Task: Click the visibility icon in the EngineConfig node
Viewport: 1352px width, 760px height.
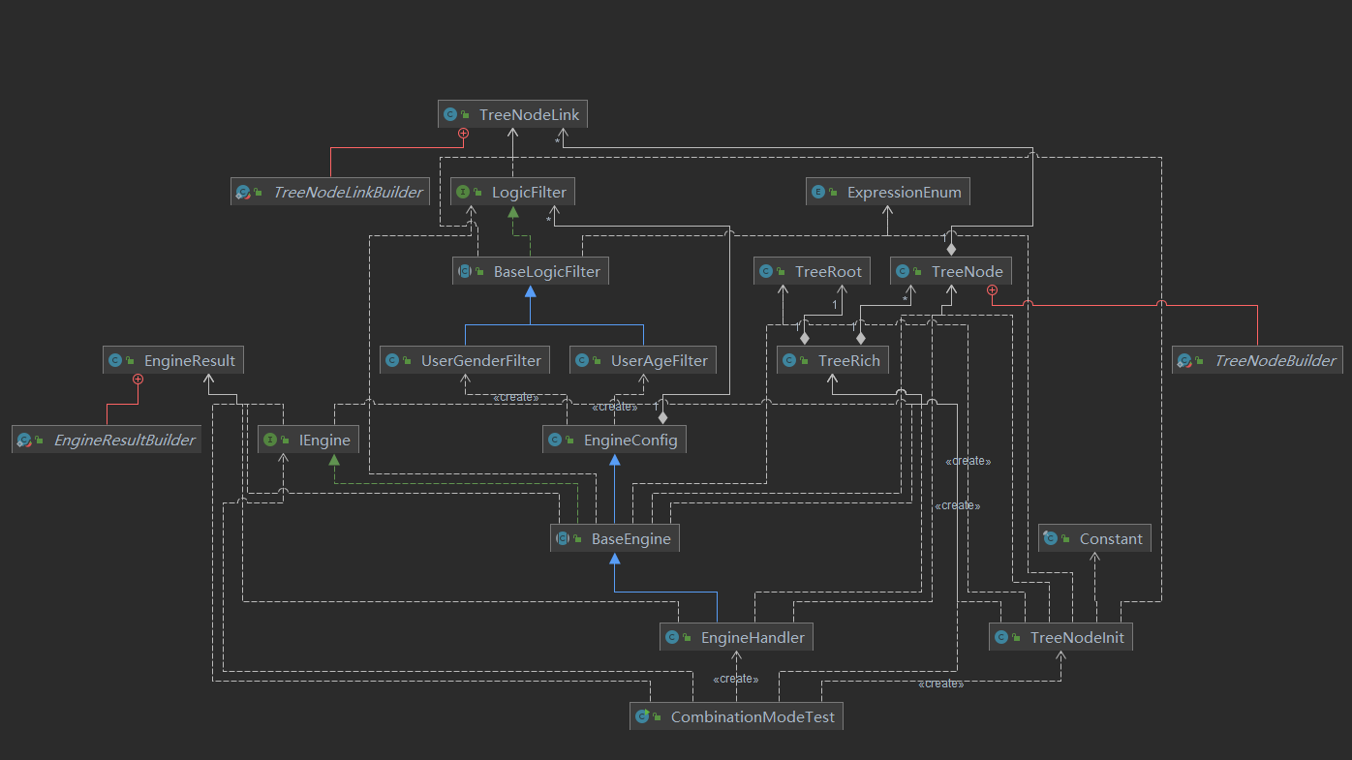Action: click(x=570, y=440)
